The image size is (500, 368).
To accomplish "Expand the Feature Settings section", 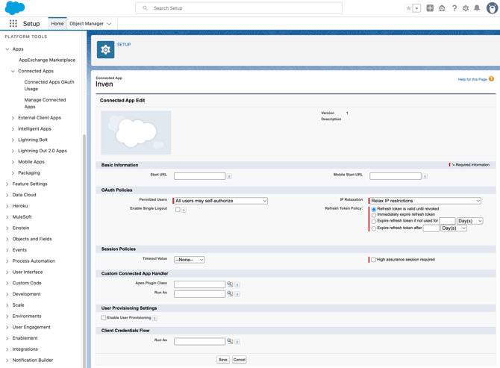I will point(7,184).
